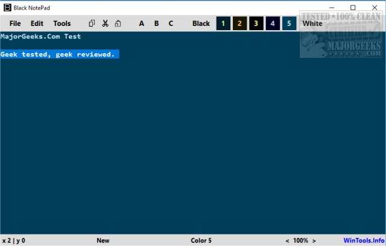Maximize the Black NotePad window
The width and height of the screenshot is (386, 246).
pyautogui.click(x=353, y=8)
